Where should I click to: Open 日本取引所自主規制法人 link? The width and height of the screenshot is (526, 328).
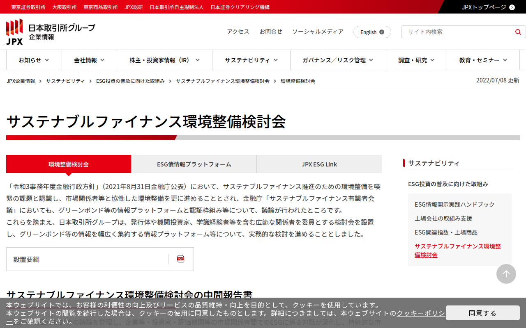click(177, 7)
